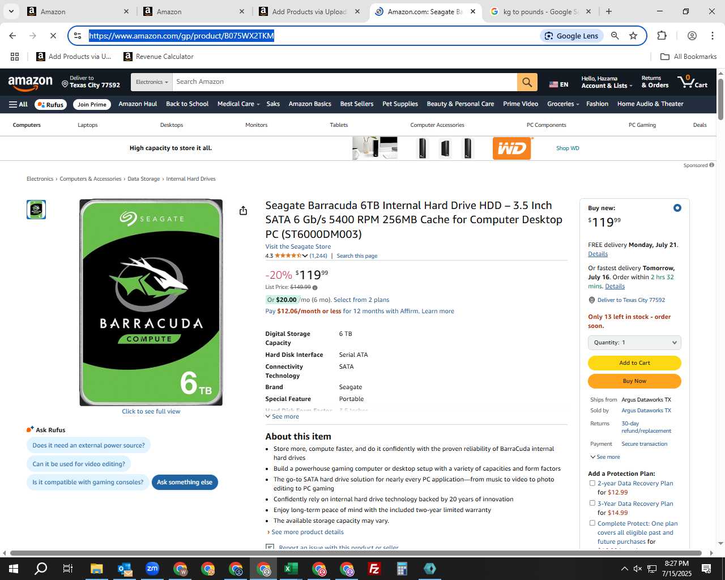The width and height of the screenshot is (725, 580).
Task: Click the zoom magnifier icon in address bar
Action: coord(615,36)
